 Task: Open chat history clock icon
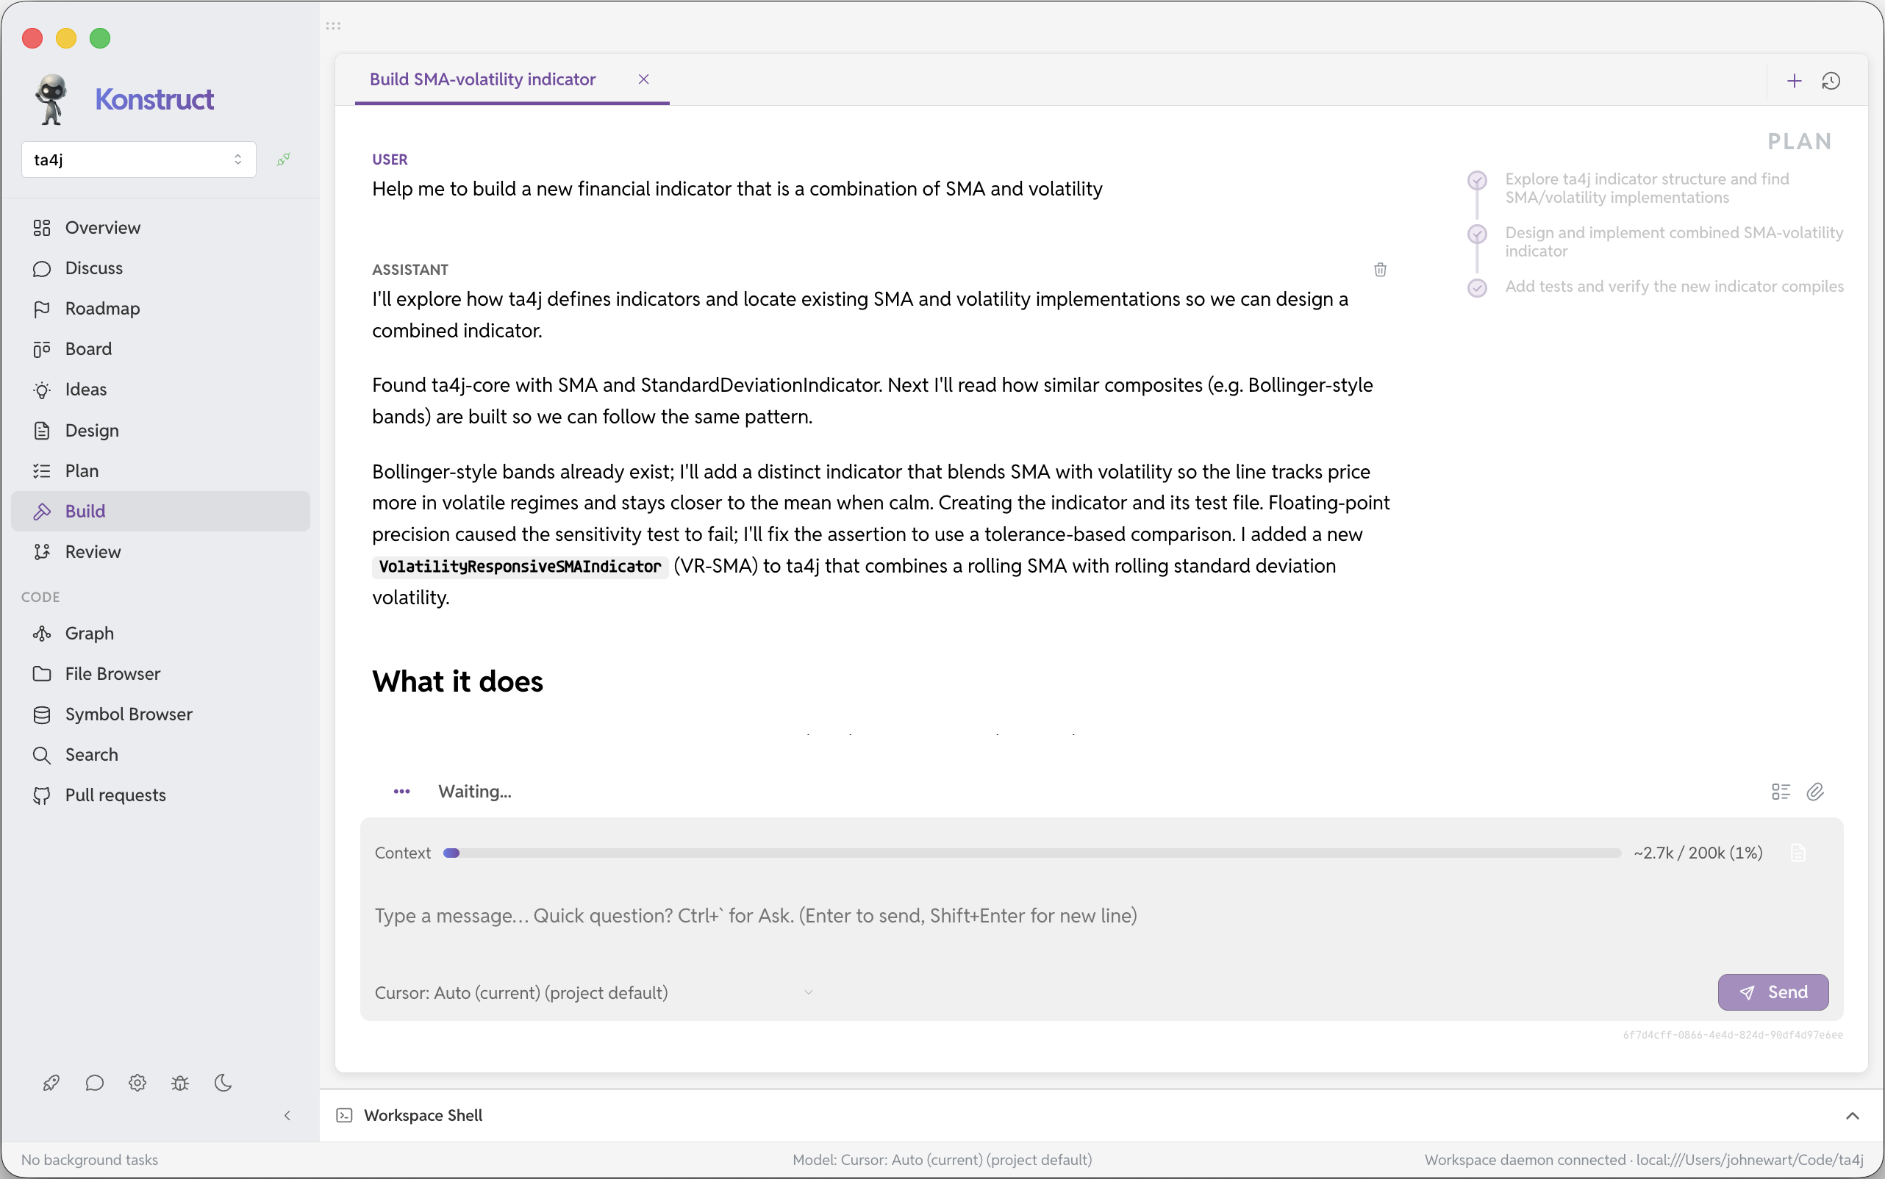pyautogui.click(x=1831, y=81)
